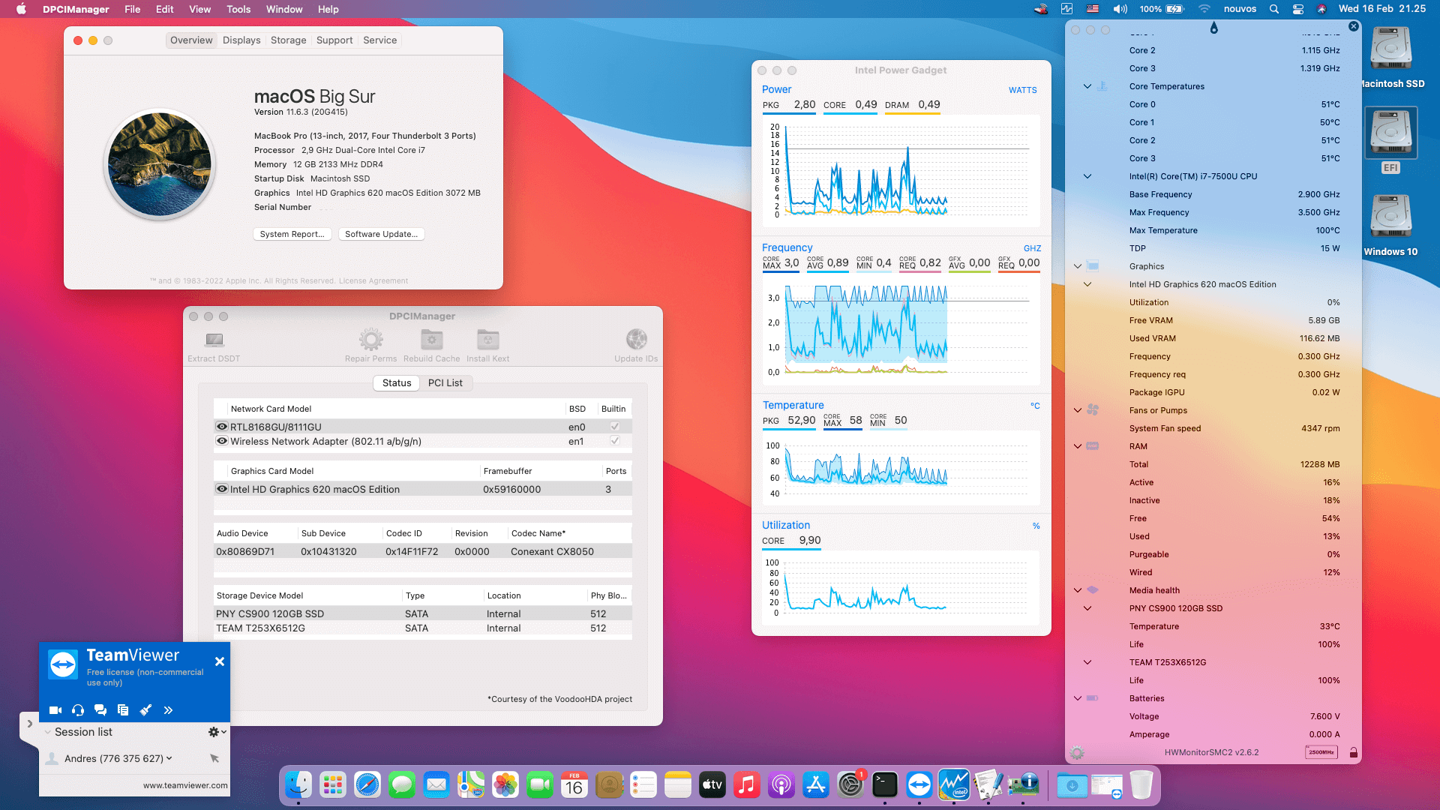
Task: Click the Extract DSDT toolbar icon
Action: click(x=214, y=340)
